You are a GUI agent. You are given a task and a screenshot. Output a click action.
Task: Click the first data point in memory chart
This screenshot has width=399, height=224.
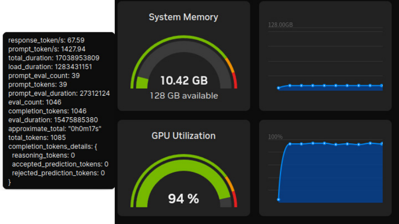click(x=279, y=88)
